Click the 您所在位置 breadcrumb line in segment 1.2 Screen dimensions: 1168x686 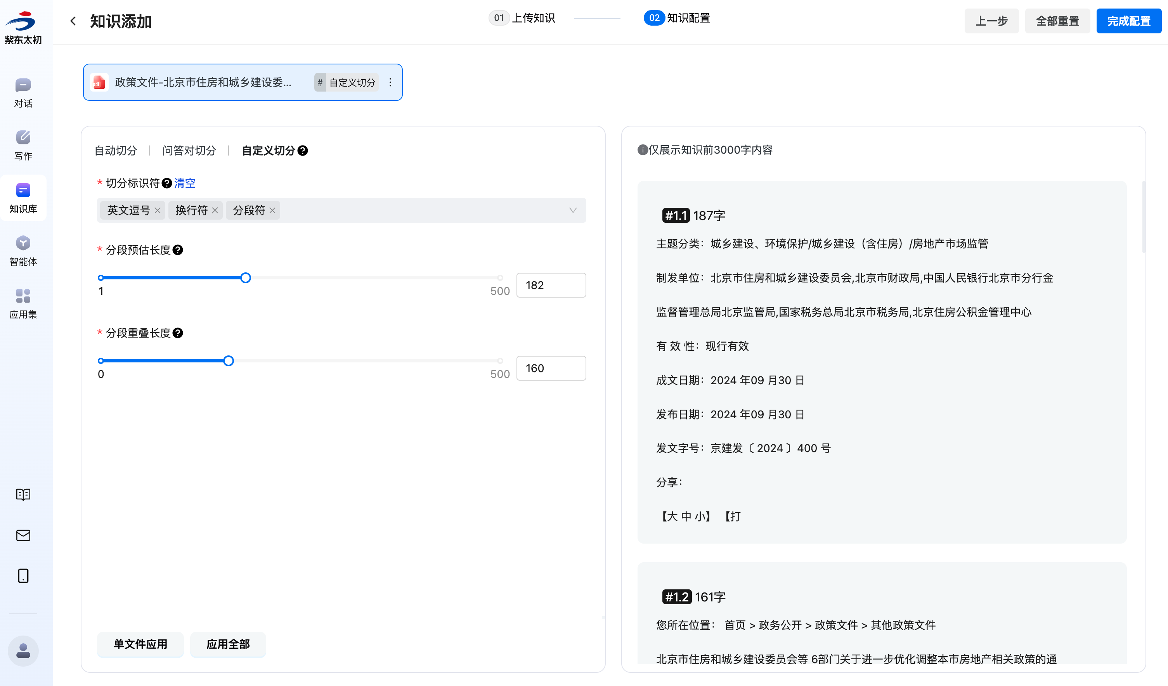click(x=796, y=625)
